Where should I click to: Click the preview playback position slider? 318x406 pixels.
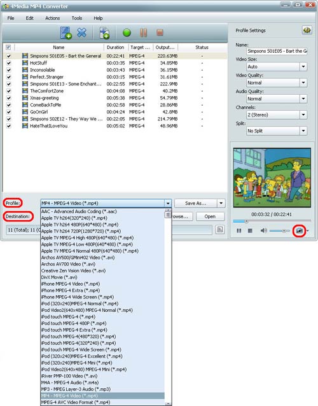272,221
